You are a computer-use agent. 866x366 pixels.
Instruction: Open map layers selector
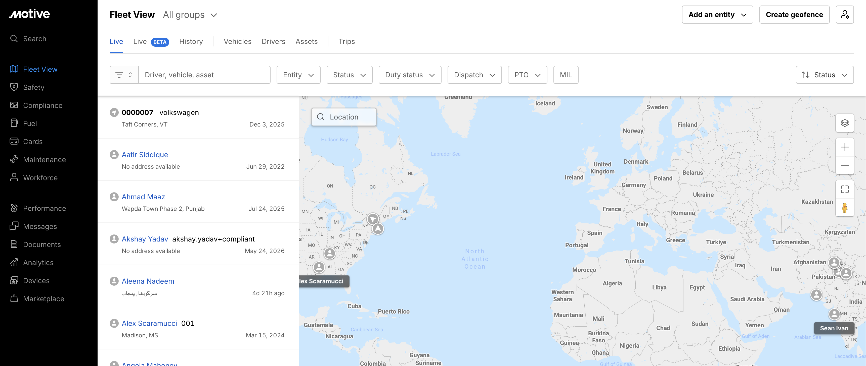[844, 123]
